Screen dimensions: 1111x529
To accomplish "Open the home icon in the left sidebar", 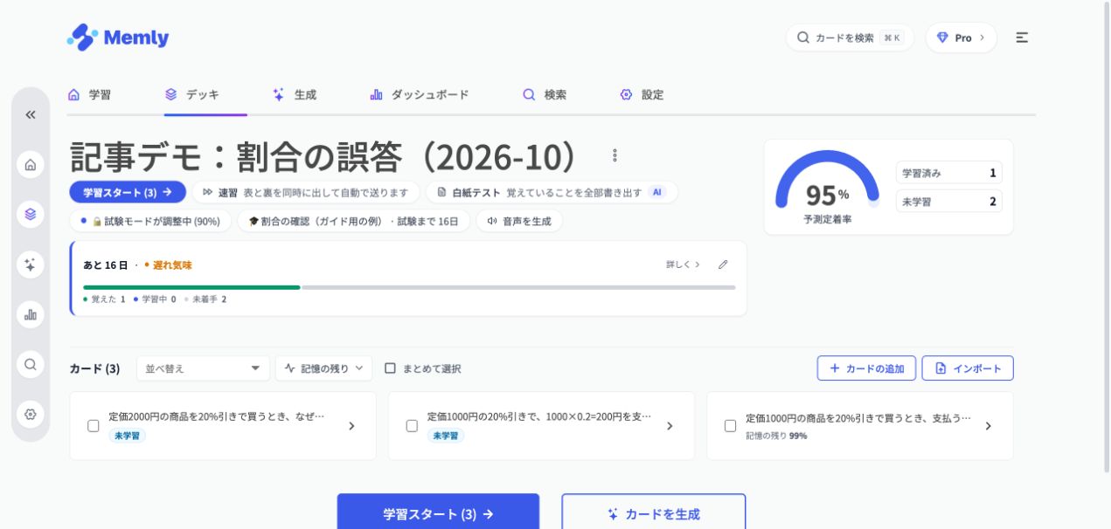I will [x=31, y=164].
